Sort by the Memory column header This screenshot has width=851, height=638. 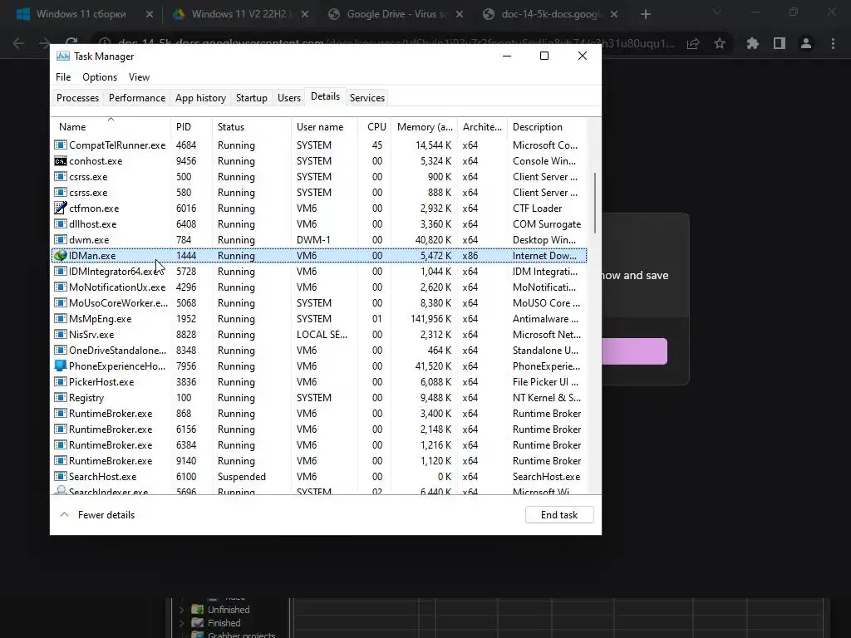[x=424, y=127]
